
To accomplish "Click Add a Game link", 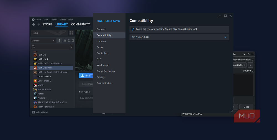I will point(42,112).
